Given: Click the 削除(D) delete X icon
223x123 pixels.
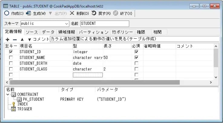Looking at the screenshot, I should [72, 13].
